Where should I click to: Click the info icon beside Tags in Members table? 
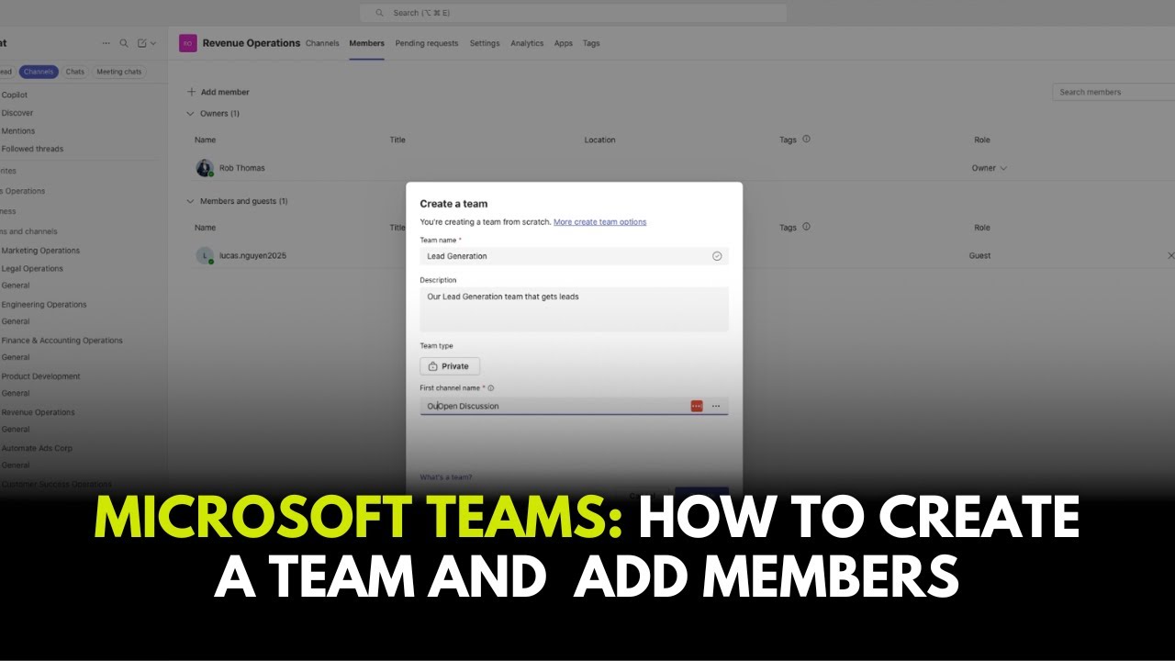(806, 227)
